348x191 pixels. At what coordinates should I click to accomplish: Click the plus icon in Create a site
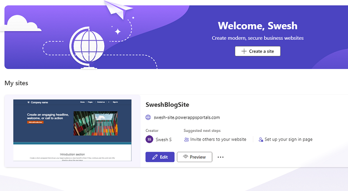244,51
